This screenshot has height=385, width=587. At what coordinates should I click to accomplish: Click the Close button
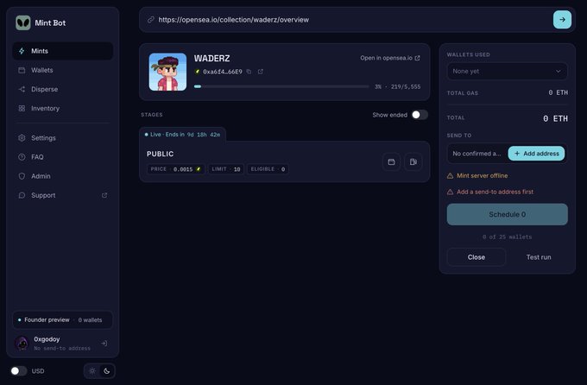pos(477,257)
